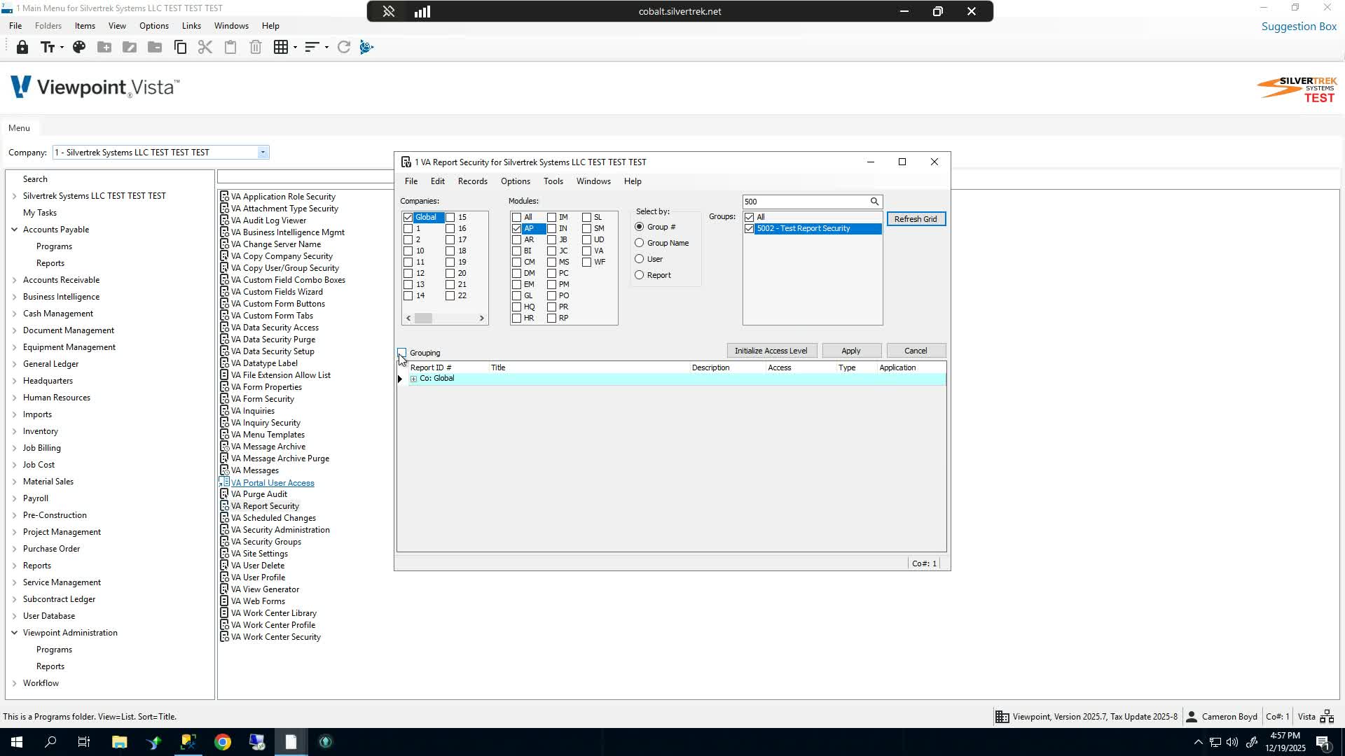Expand the Payroll tree node
Screen dimensions: 1345x756
[x=14, y=498]
